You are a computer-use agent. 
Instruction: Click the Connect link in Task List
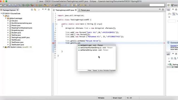[x=174, y=46]
